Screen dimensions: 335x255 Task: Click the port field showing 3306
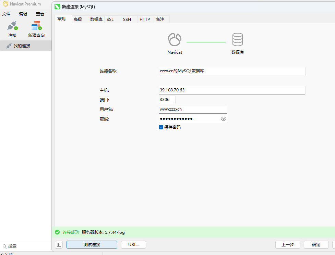167,100
